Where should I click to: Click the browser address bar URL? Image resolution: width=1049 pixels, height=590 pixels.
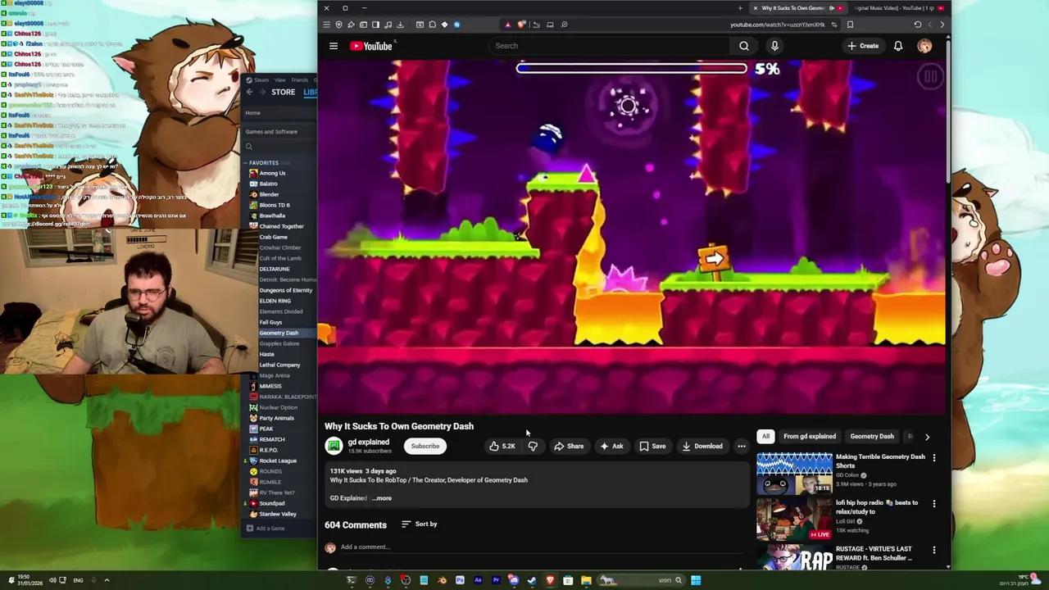[778, 25]
